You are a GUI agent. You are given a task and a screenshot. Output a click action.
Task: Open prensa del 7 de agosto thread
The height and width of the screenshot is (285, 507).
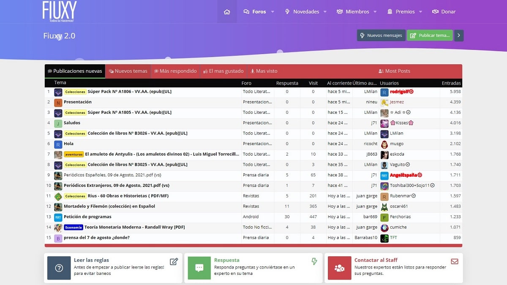(x=97, y=238)
